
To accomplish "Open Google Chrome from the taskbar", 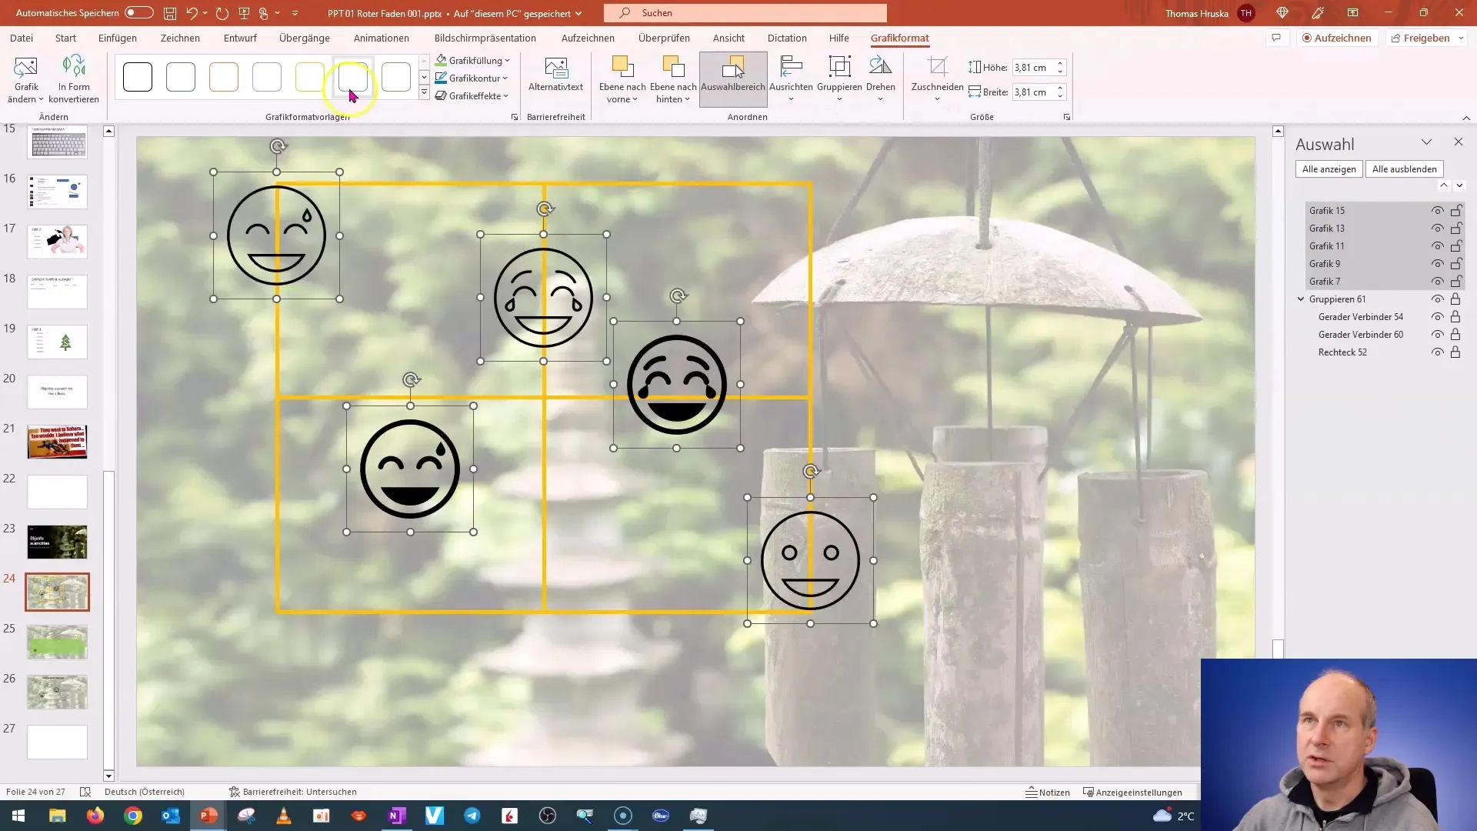I will point(133,816).
